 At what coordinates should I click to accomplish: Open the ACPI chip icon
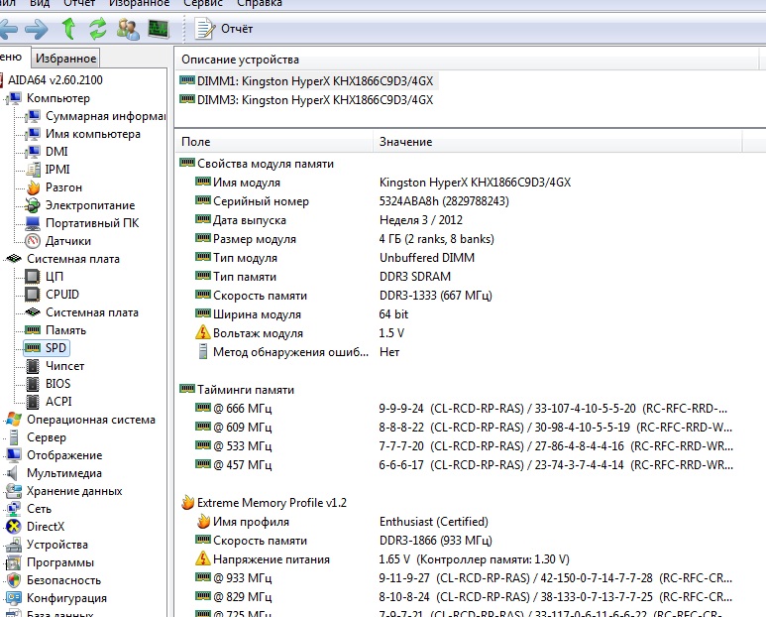(x=33, y=402)
